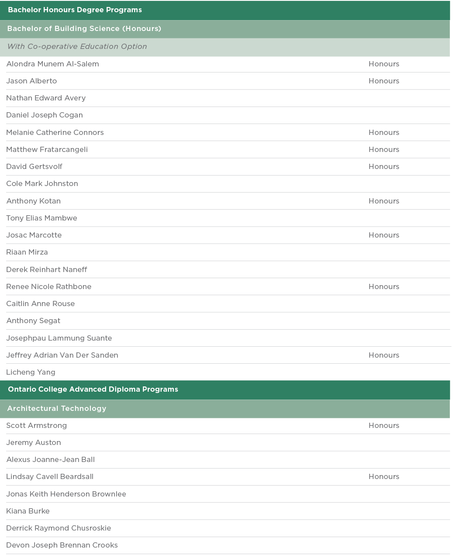Click Honours next to Matthew Fratarcangeli
Image resolution: width=453 pixels, height=555 pixels.
tap(384, 150)
